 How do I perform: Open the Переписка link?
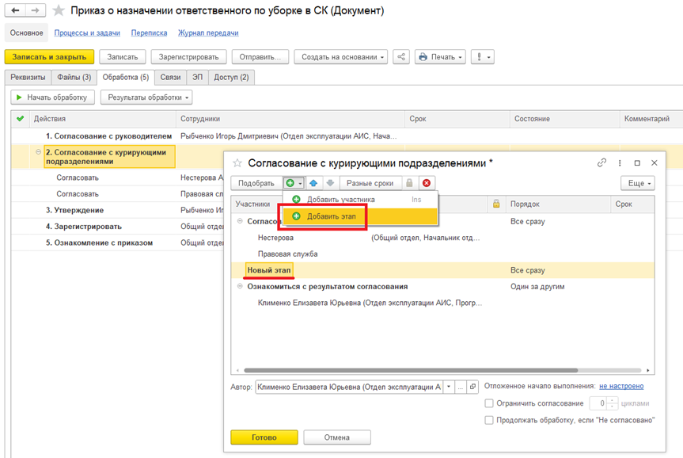point(149,32)
